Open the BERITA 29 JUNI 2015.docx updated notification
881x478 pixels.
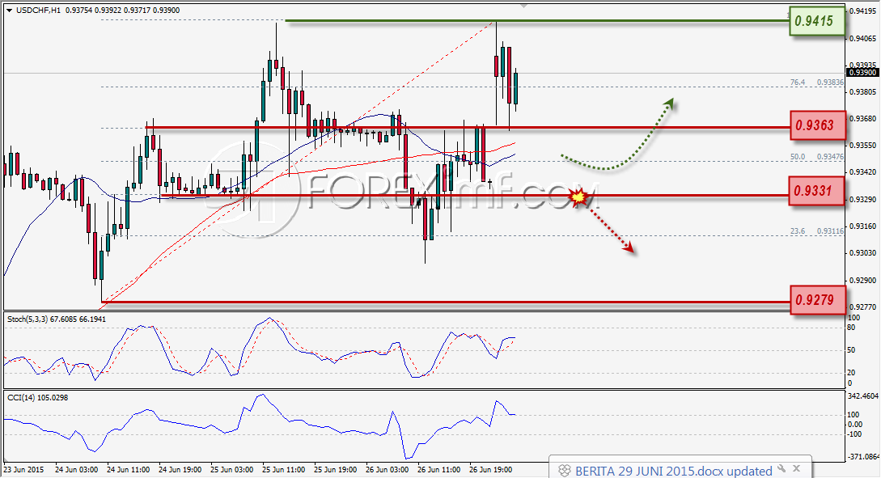(673, 471)
